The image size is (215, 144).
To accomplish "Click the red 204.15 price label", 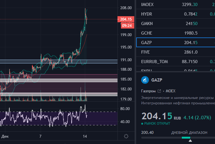I will pyautogui.click(x=126, y=19).
